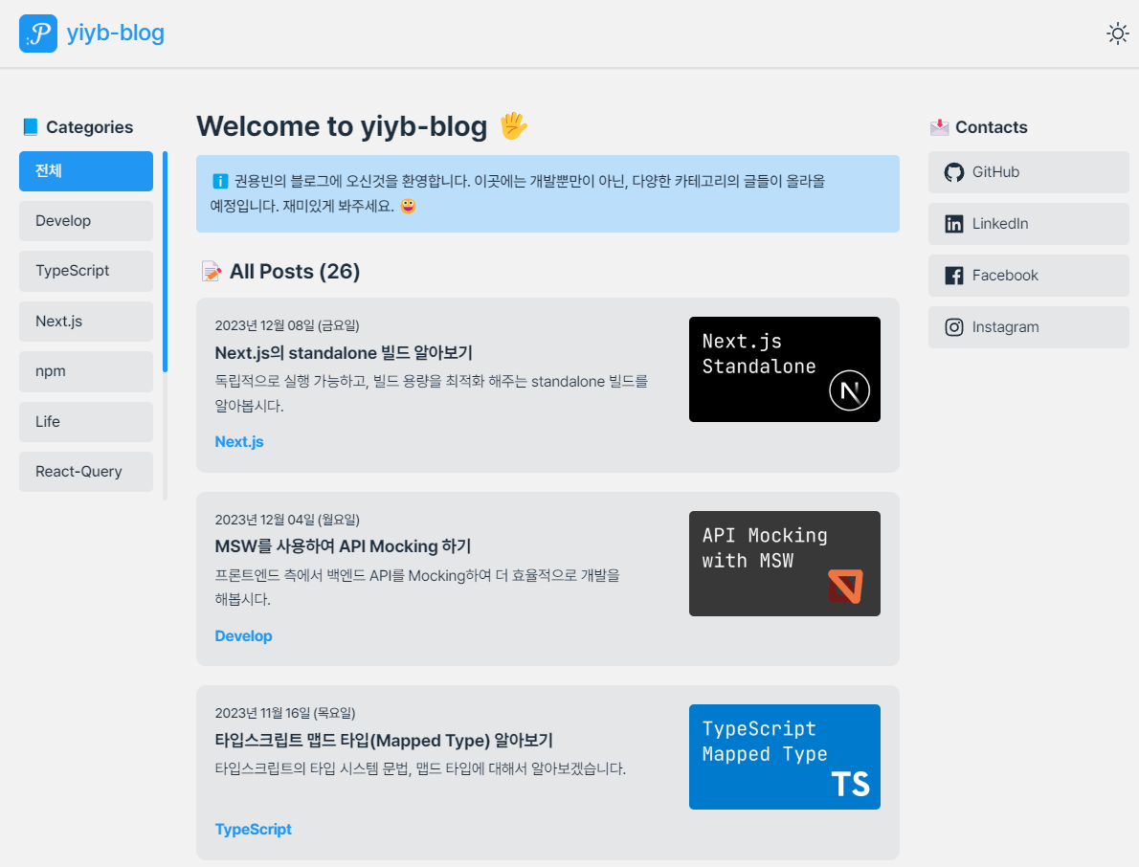This screenshot has height=867, width=1139.
Task: Click the yiyb-blog site title text
Action: click(116, 33)
